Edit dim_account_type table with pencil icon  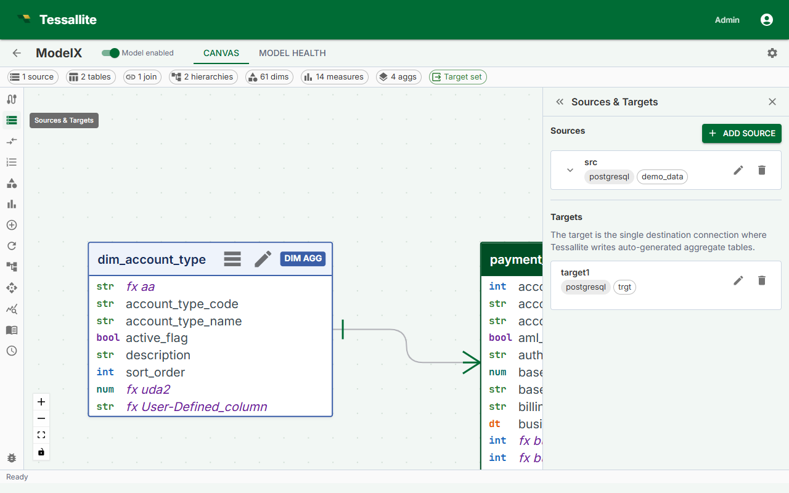point(263,259)
